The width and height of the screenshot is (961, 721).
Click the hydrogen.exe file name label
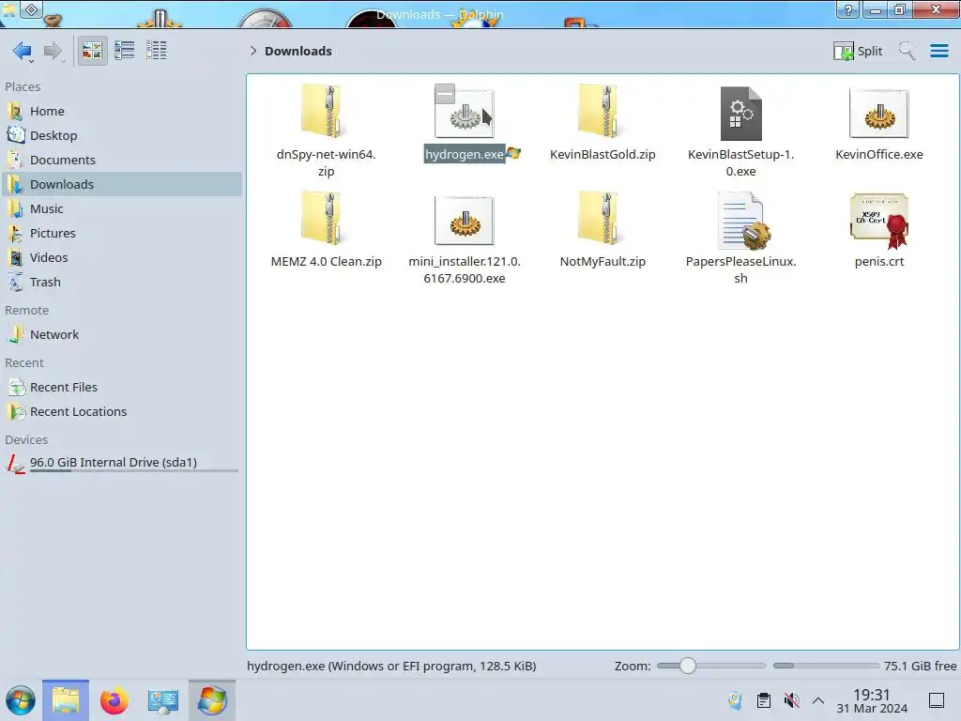464,155
